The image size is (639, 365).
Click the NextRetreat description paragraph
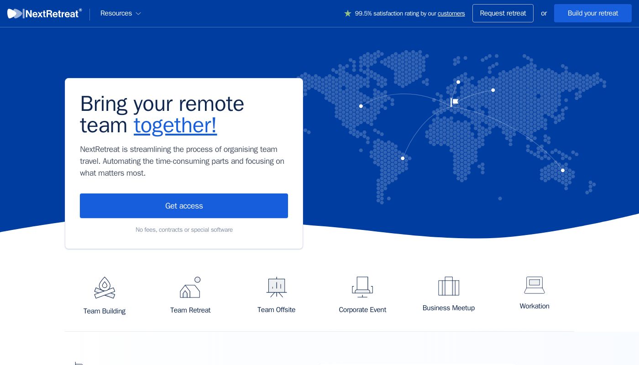(x=182, y=161)
